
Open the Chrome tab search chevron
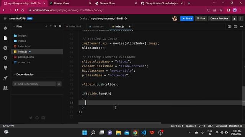tap(214, 3)
